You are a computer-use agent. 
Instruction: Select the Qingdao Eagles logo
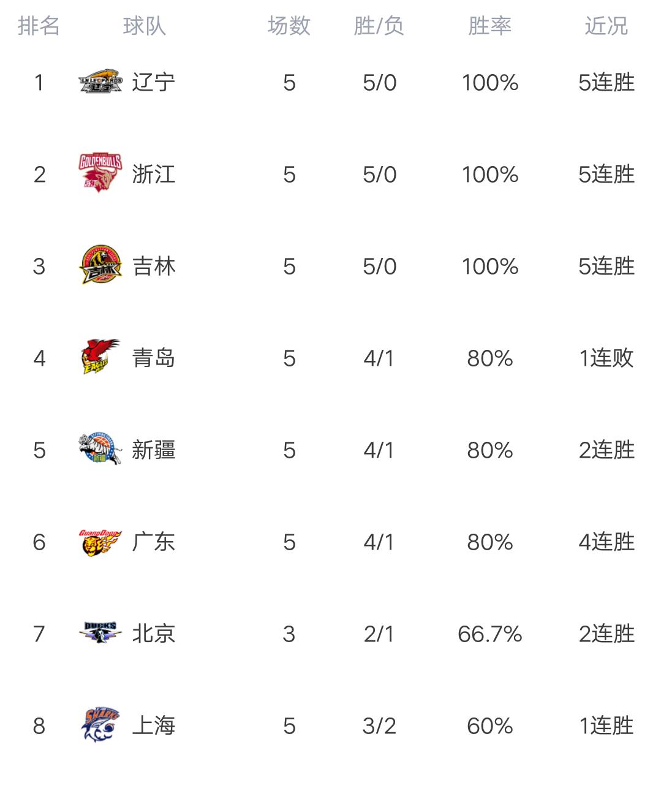click(100, 357)
